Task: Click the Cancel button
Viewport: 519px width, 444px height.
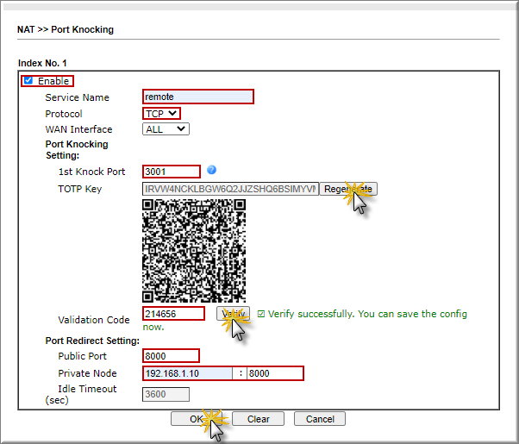Action: coord(320,419)
